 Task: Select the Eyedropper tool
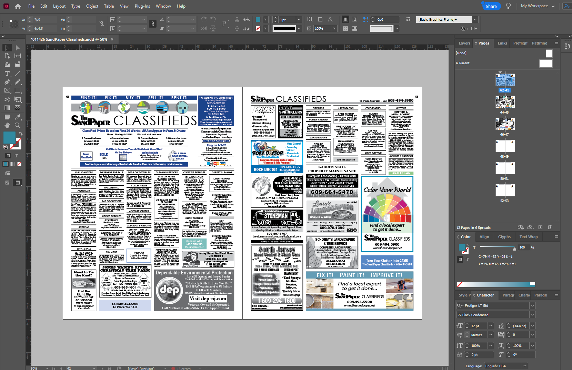point(18,117)
